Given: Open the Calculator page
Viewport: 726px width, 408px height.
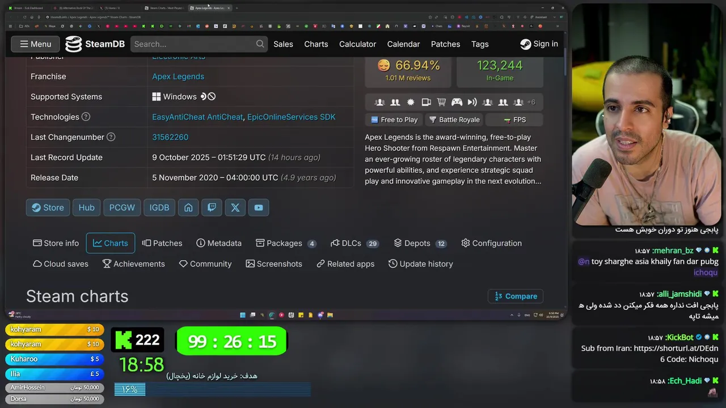Looking at the screenshot, I should (357, 44).
